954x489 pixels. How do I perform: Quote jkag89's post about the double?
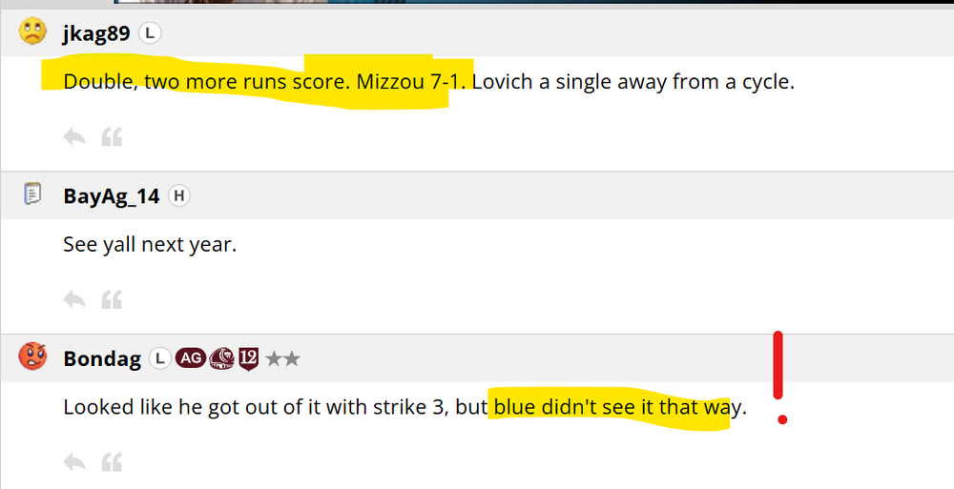(112, 137)
